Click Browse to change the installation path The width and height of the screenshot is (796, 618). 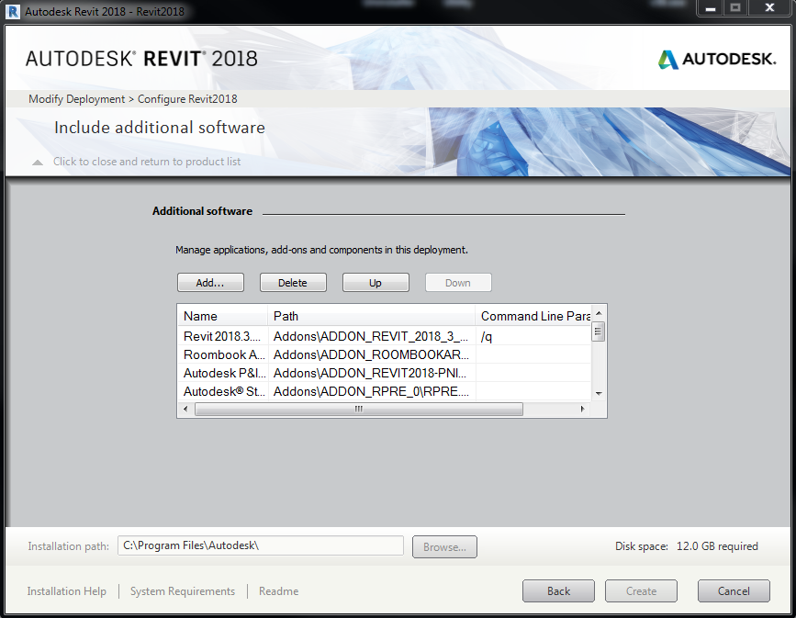pos(444,546)
